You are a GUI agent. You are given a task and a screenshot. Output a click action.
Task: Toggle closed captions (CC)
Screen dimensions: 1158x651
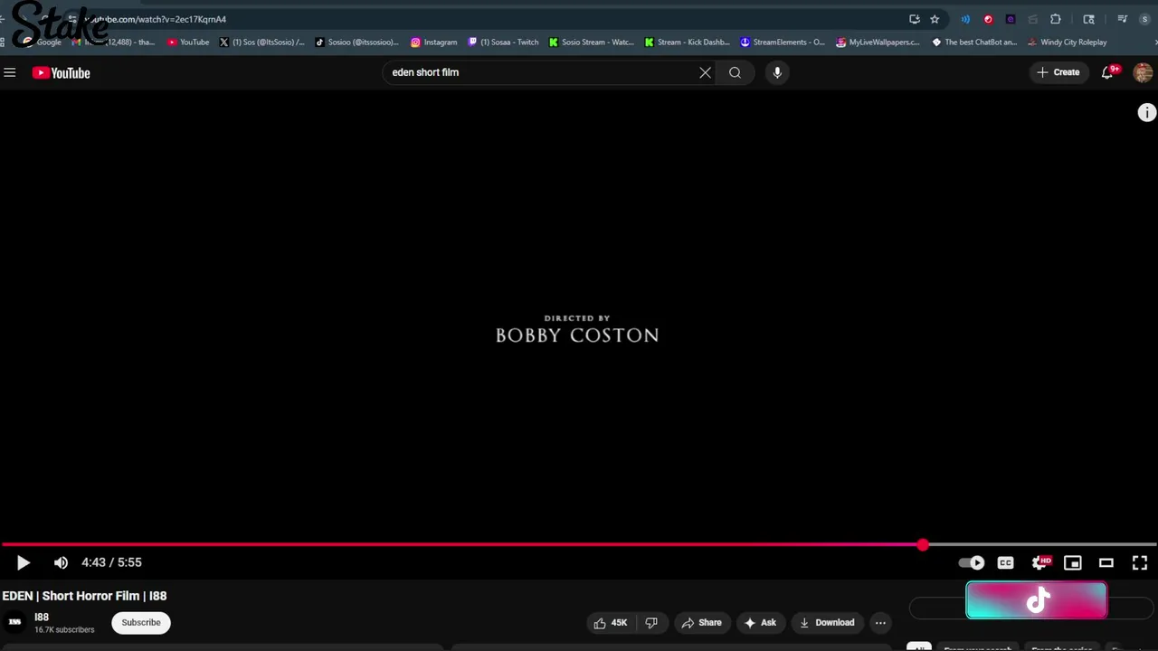click(1005, 562)
